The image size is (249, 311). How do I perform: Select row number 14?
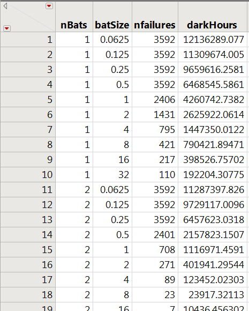pos(28,235)
